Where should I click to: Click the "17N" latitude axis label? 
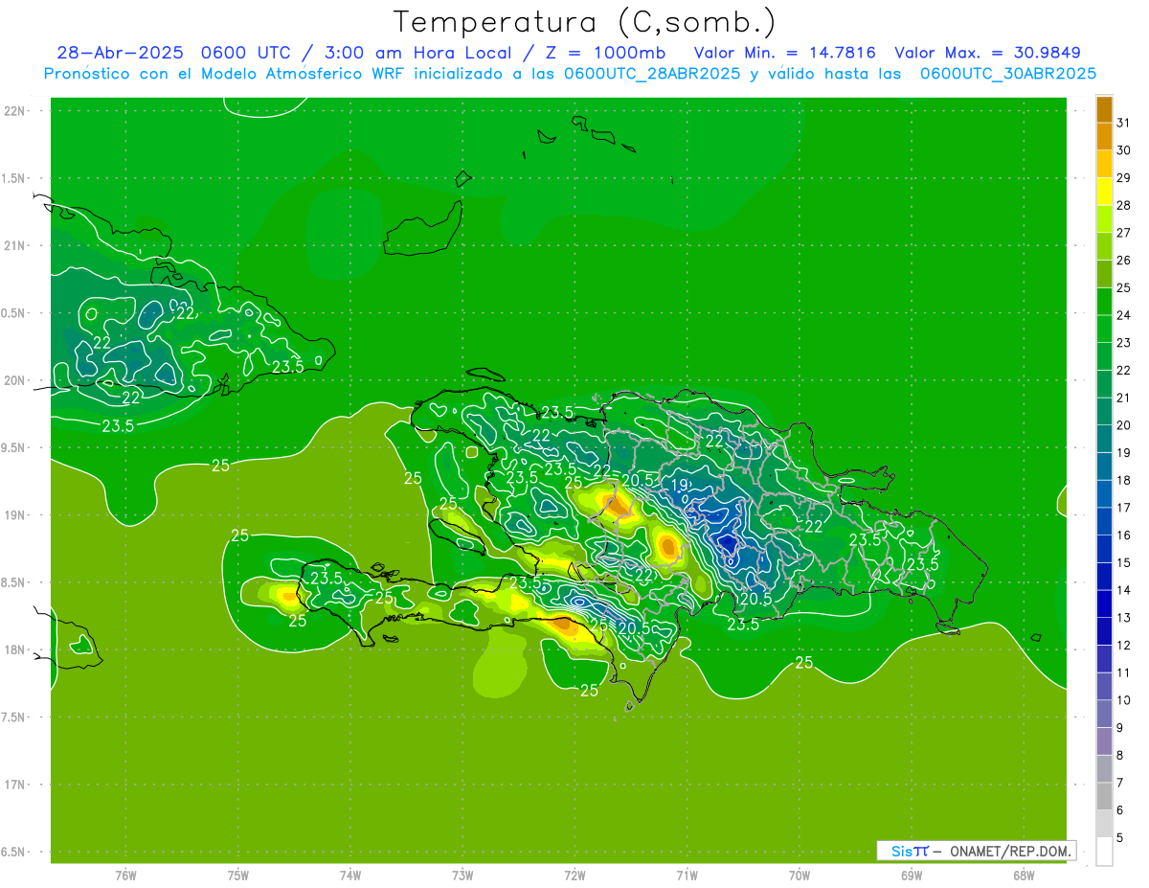pos(15,785)
